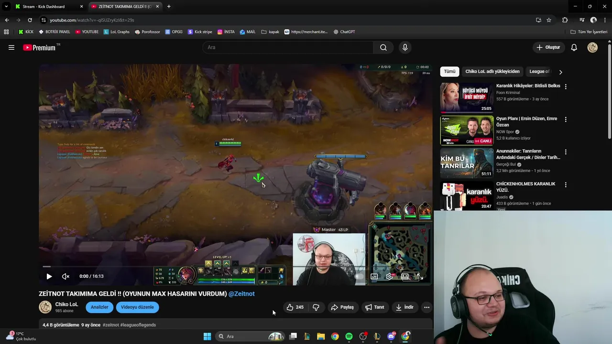Open the @Zeitnot mention link

point(241,294)
